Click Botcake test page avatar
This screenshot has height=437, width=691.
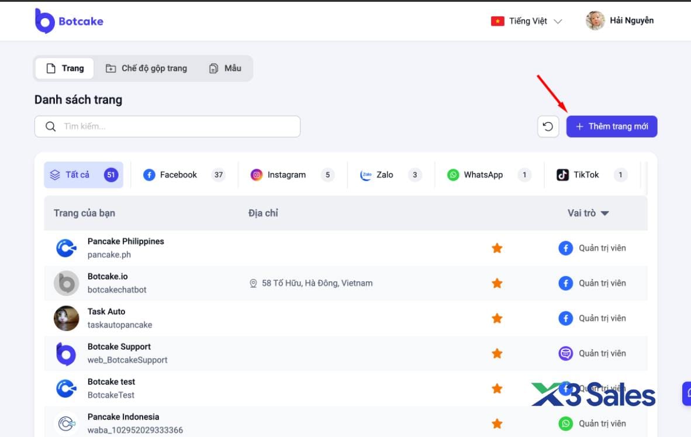tap(66, 388)
